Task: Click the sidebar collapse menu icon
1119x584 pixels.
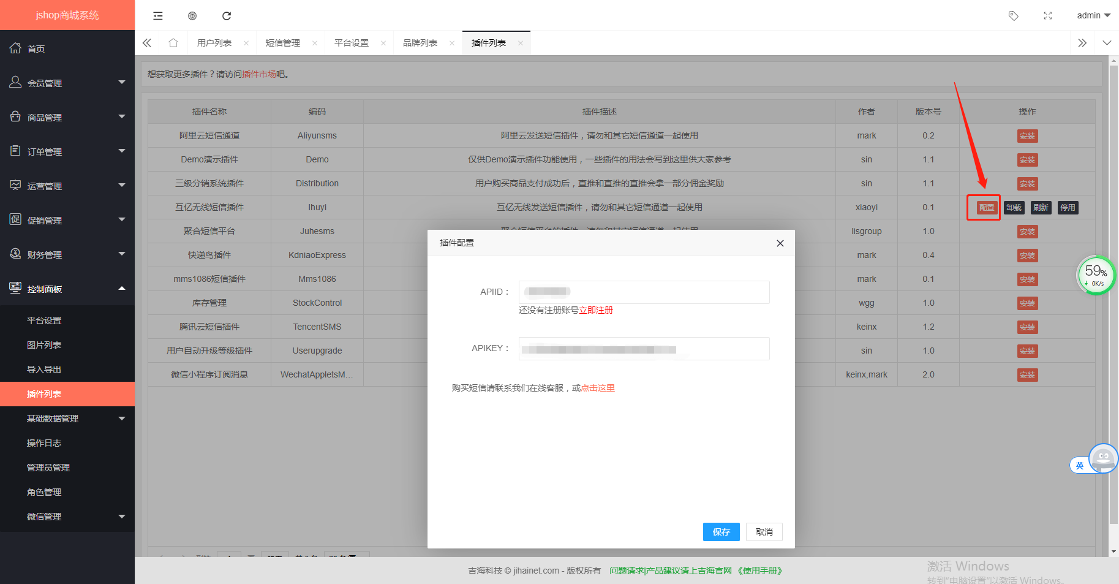Action: (x=158, y=16)
